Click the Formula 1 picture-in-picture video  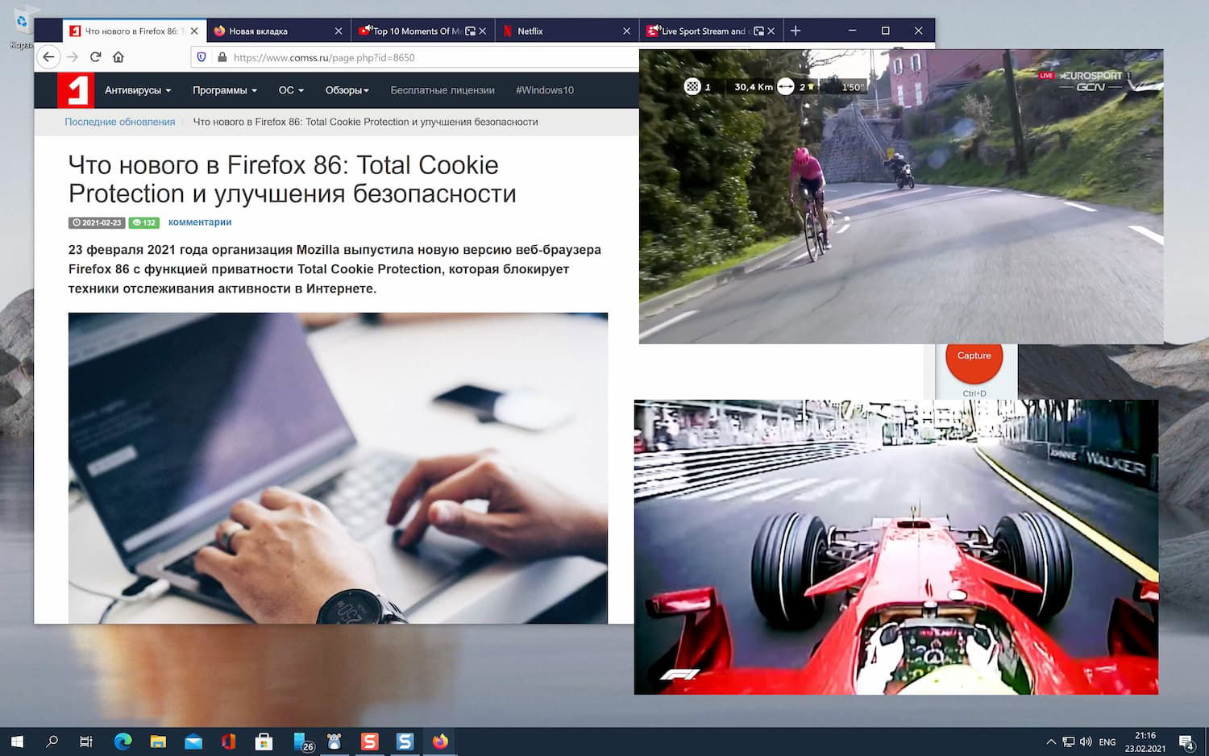pos(896,547)
